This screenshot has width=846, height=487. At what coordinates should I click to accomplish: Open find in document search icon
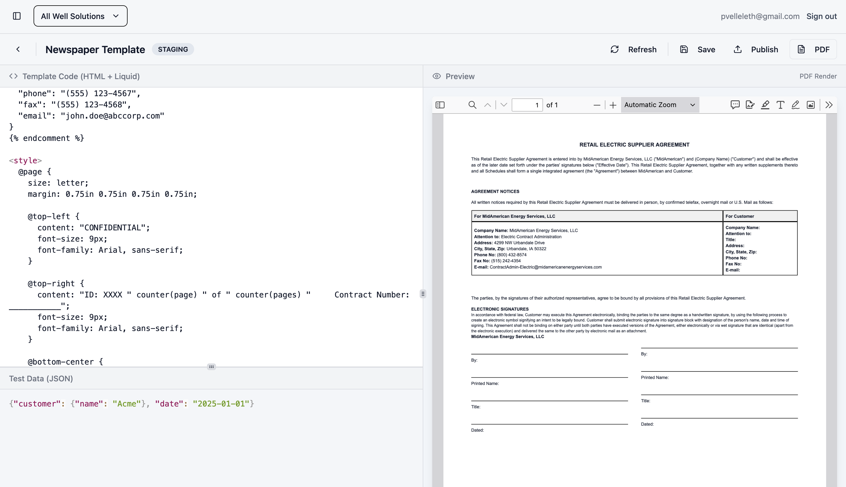tap(472, 105)
